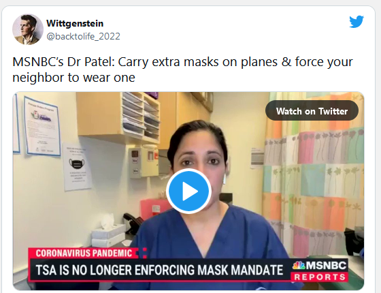Visit the @backtolife_2022 handle link
The image size is (381, 293).
[83, 37]
